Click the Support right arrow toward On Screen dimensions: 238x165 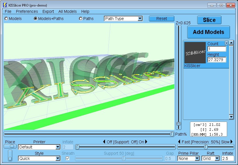(x=146, y=142)
